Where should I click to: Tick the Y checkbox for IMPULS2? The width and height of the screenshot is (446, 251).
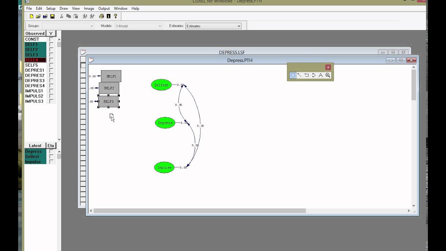click(51, 96)
